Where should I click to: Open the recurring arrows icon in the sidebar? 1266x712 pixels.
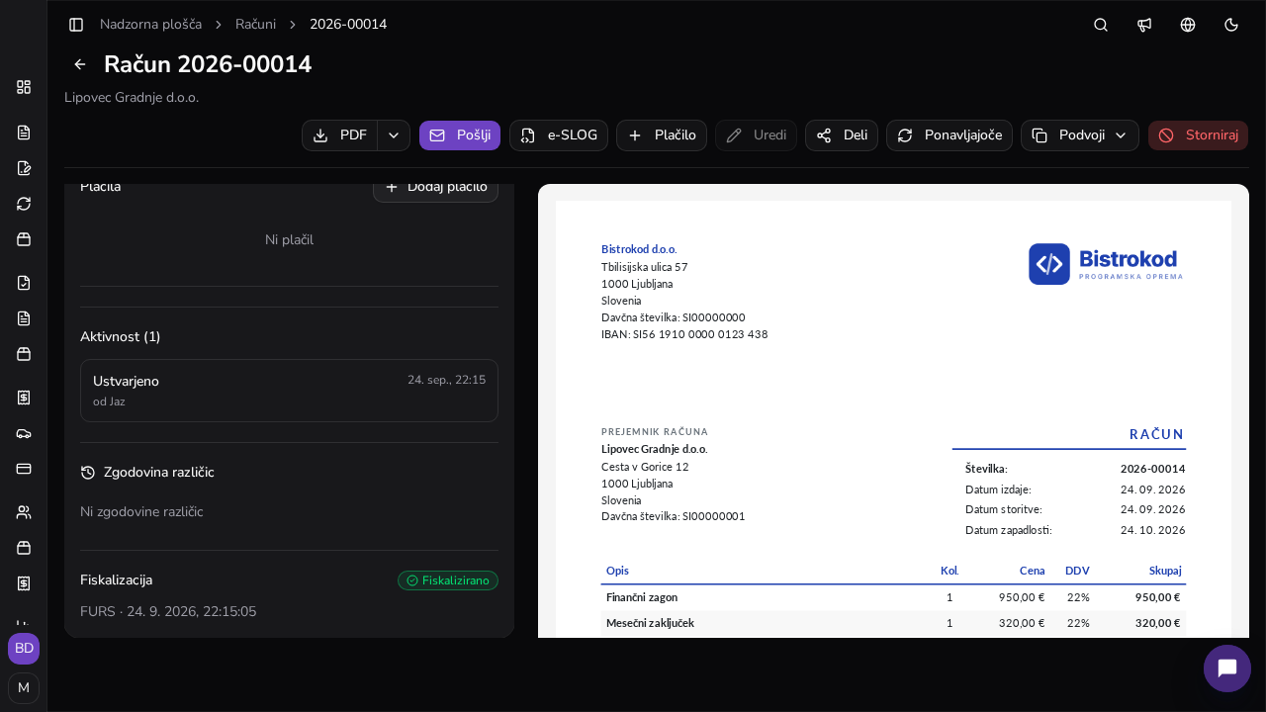(24, 204)
